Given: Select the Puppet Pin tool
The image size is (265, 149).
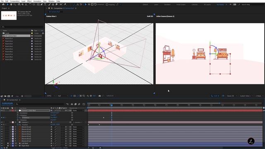Looking at the screenshot, I should point(65,5).
